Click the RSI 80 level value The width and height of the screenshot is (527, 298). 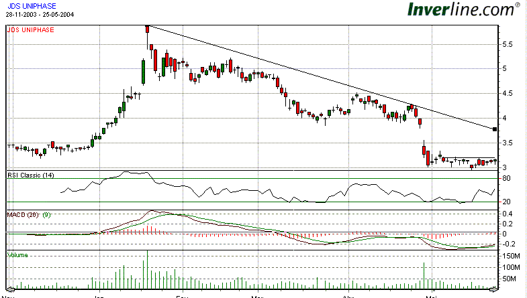pyautogui.click(x=506, y=178)
